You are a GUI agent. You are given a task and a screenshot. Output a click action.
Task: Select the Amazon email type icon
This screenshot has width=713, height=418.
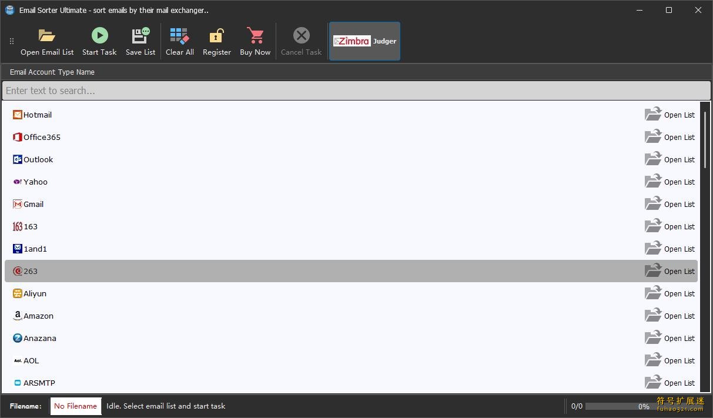point(17,316)
